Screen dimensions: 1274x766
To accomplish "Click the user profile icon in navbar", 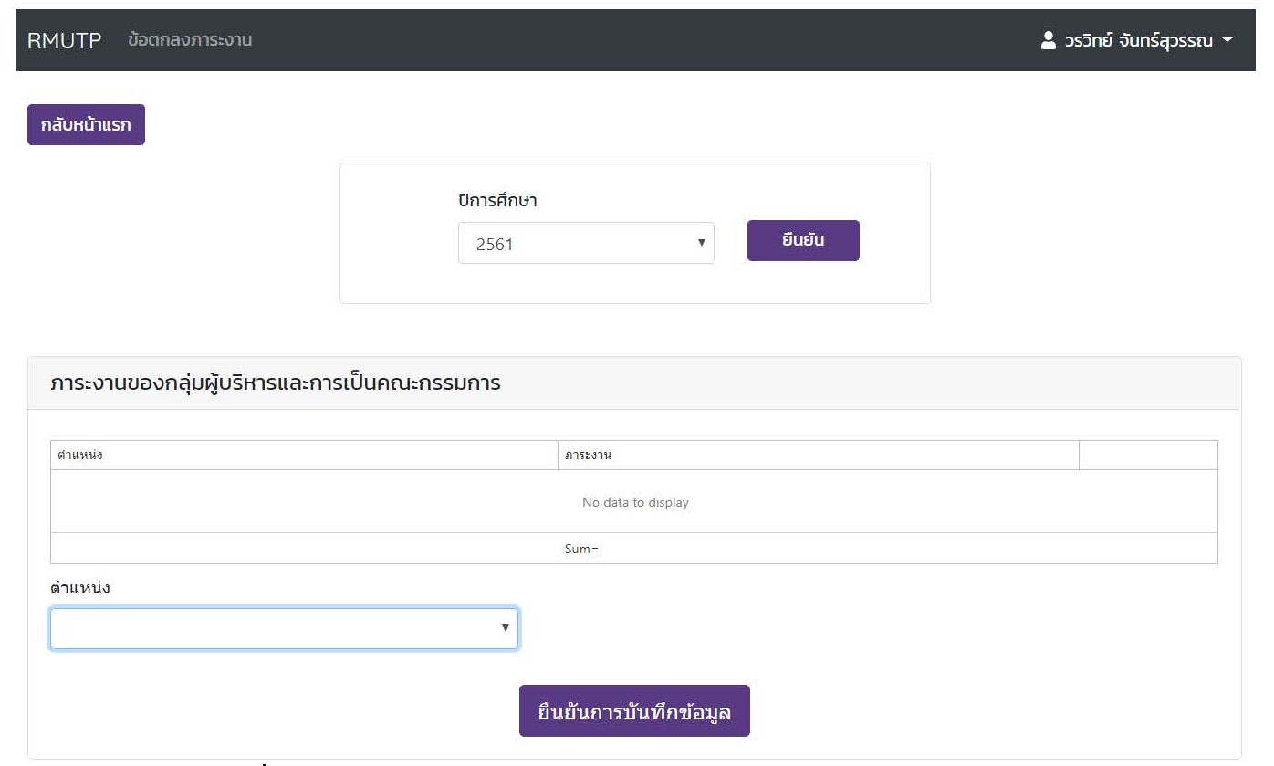I will point(1049,41).
